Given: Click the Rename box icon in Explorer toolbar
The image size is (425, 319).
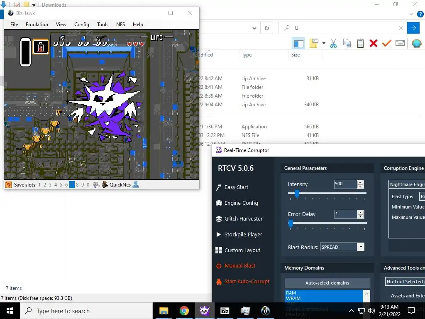Looking at the screenshot, I should [400, 43].
